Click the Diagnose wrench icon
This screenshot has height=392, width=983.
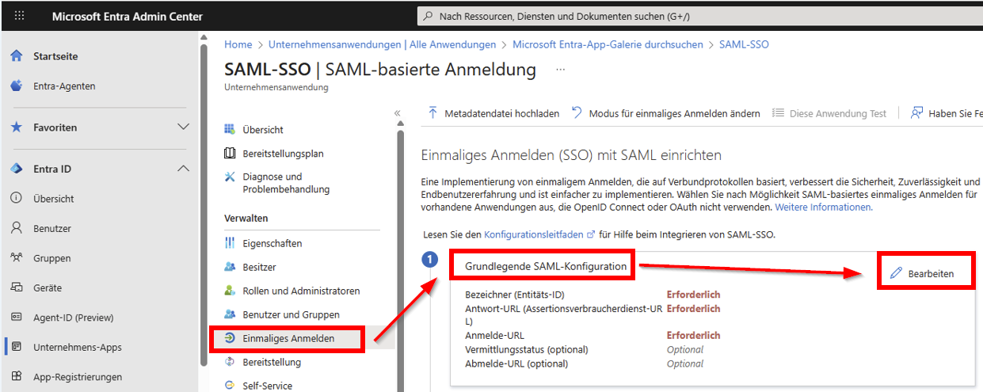click(x=230, y=177)
